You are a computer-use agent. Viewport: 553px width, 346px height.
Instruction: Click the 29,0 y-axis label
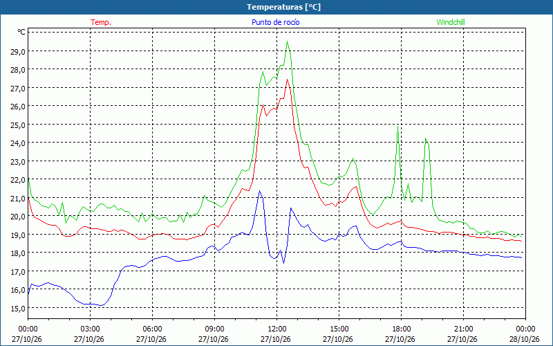click(x=17, y=51)
